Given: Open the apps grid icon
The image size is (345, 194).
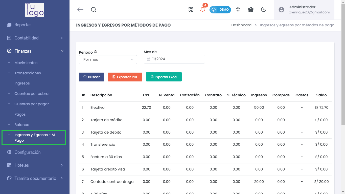Looking at the screenshot, I should coord(191,10).
